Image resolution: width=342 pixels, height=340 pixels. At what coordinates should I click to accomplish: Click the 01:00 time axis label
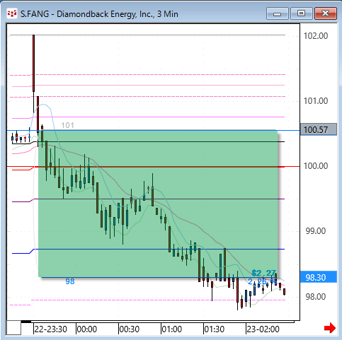pos(172,329)
